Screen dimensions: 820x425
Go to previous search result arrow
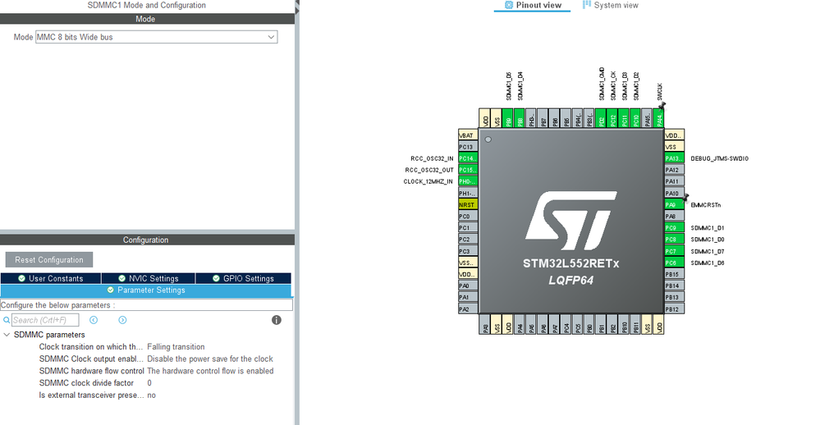click(x=94, y=320)
